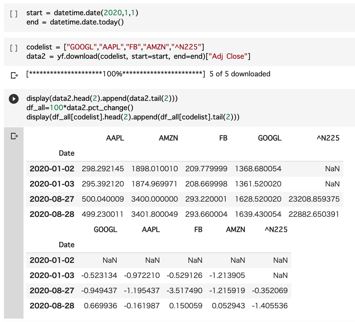This screenshot has height=322, width=355.
Task: Click cell value 209.779999
Action: (206, 169)
